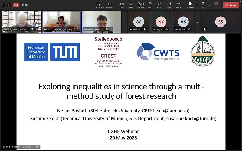This screenshot has width=242, height=151.
Task: Toggle the Camera on
Action: (190, 5)
